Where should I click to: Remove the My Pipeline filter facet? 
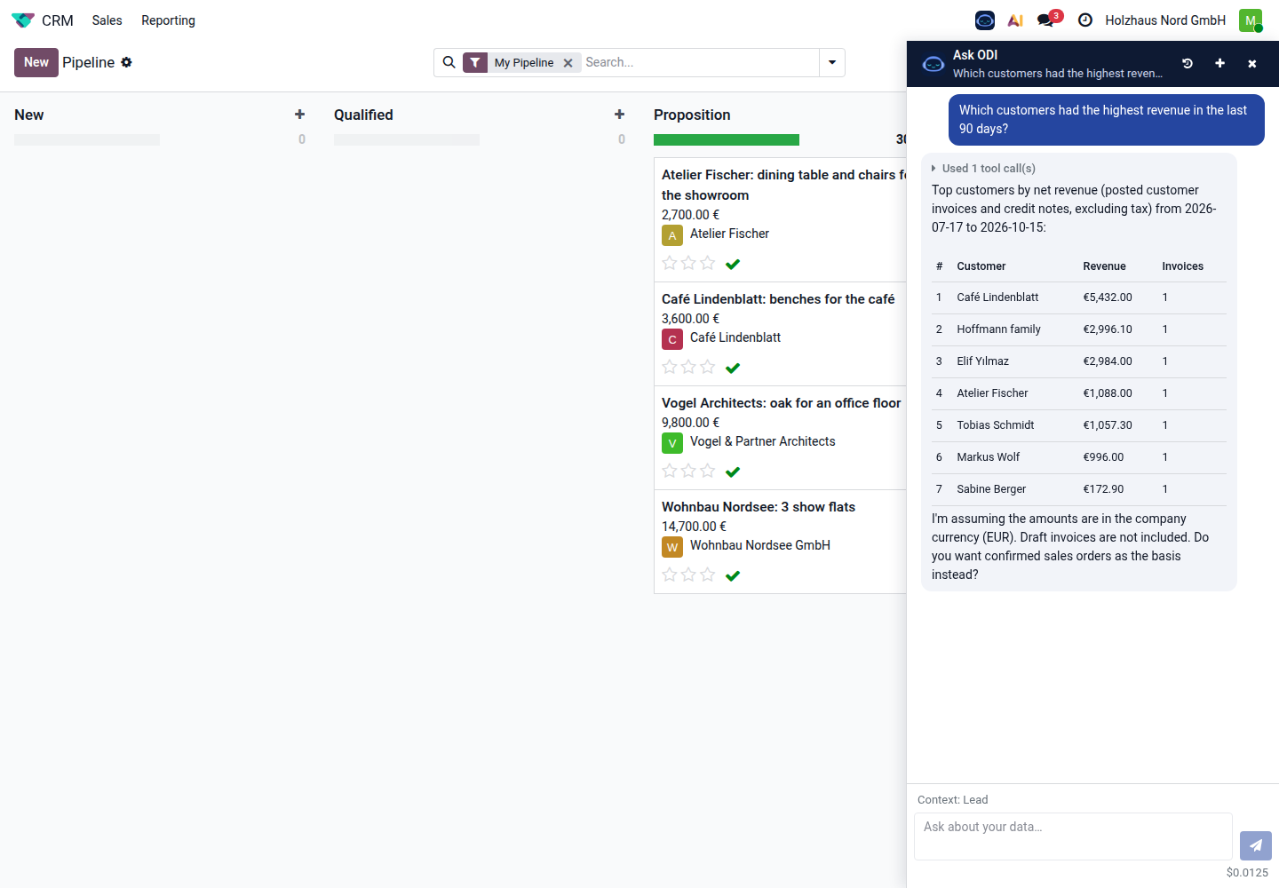[x=568, y=63]
